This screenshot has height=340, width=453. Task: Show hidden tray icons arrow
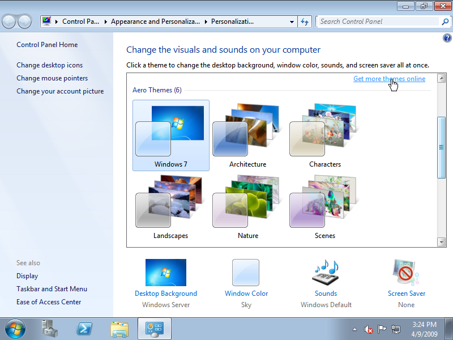tap(355, 329)
